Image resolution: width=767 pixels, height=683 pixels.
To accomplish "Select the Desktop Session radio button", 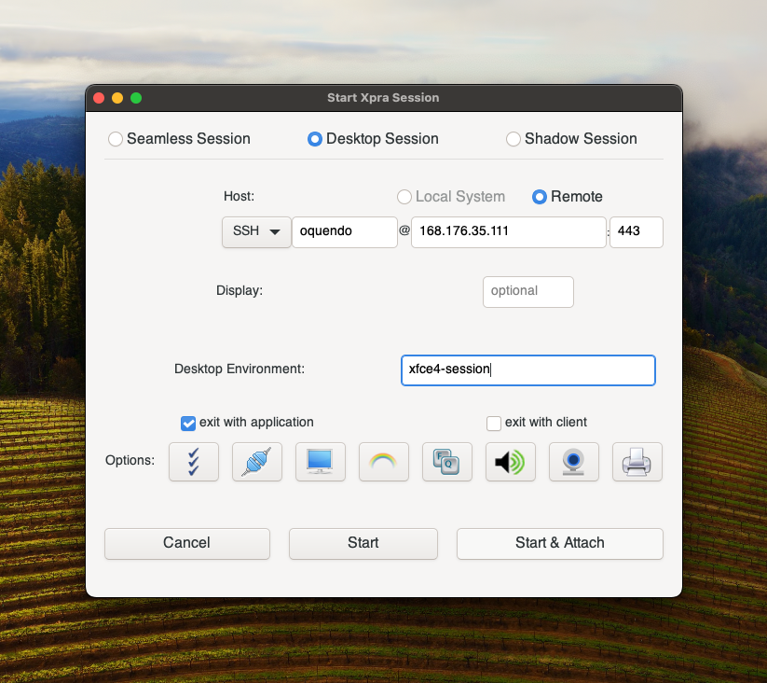I will tap(314, 139).
